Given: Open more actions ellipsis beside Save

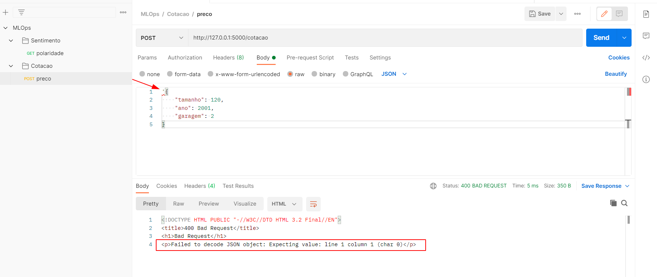Looking at the screenshot, I should (x=577, y=14).
